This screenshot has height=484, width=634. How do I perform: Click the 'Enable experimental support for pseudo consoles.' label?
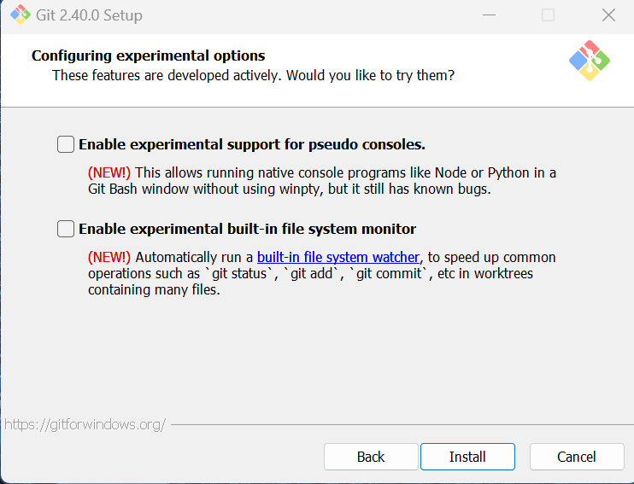(252, 144)
